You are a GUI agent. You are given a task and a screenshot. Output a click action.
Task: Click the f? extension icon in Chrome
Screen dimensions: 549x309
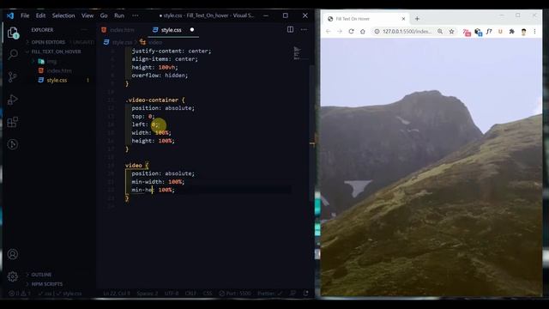click(489, 32)
